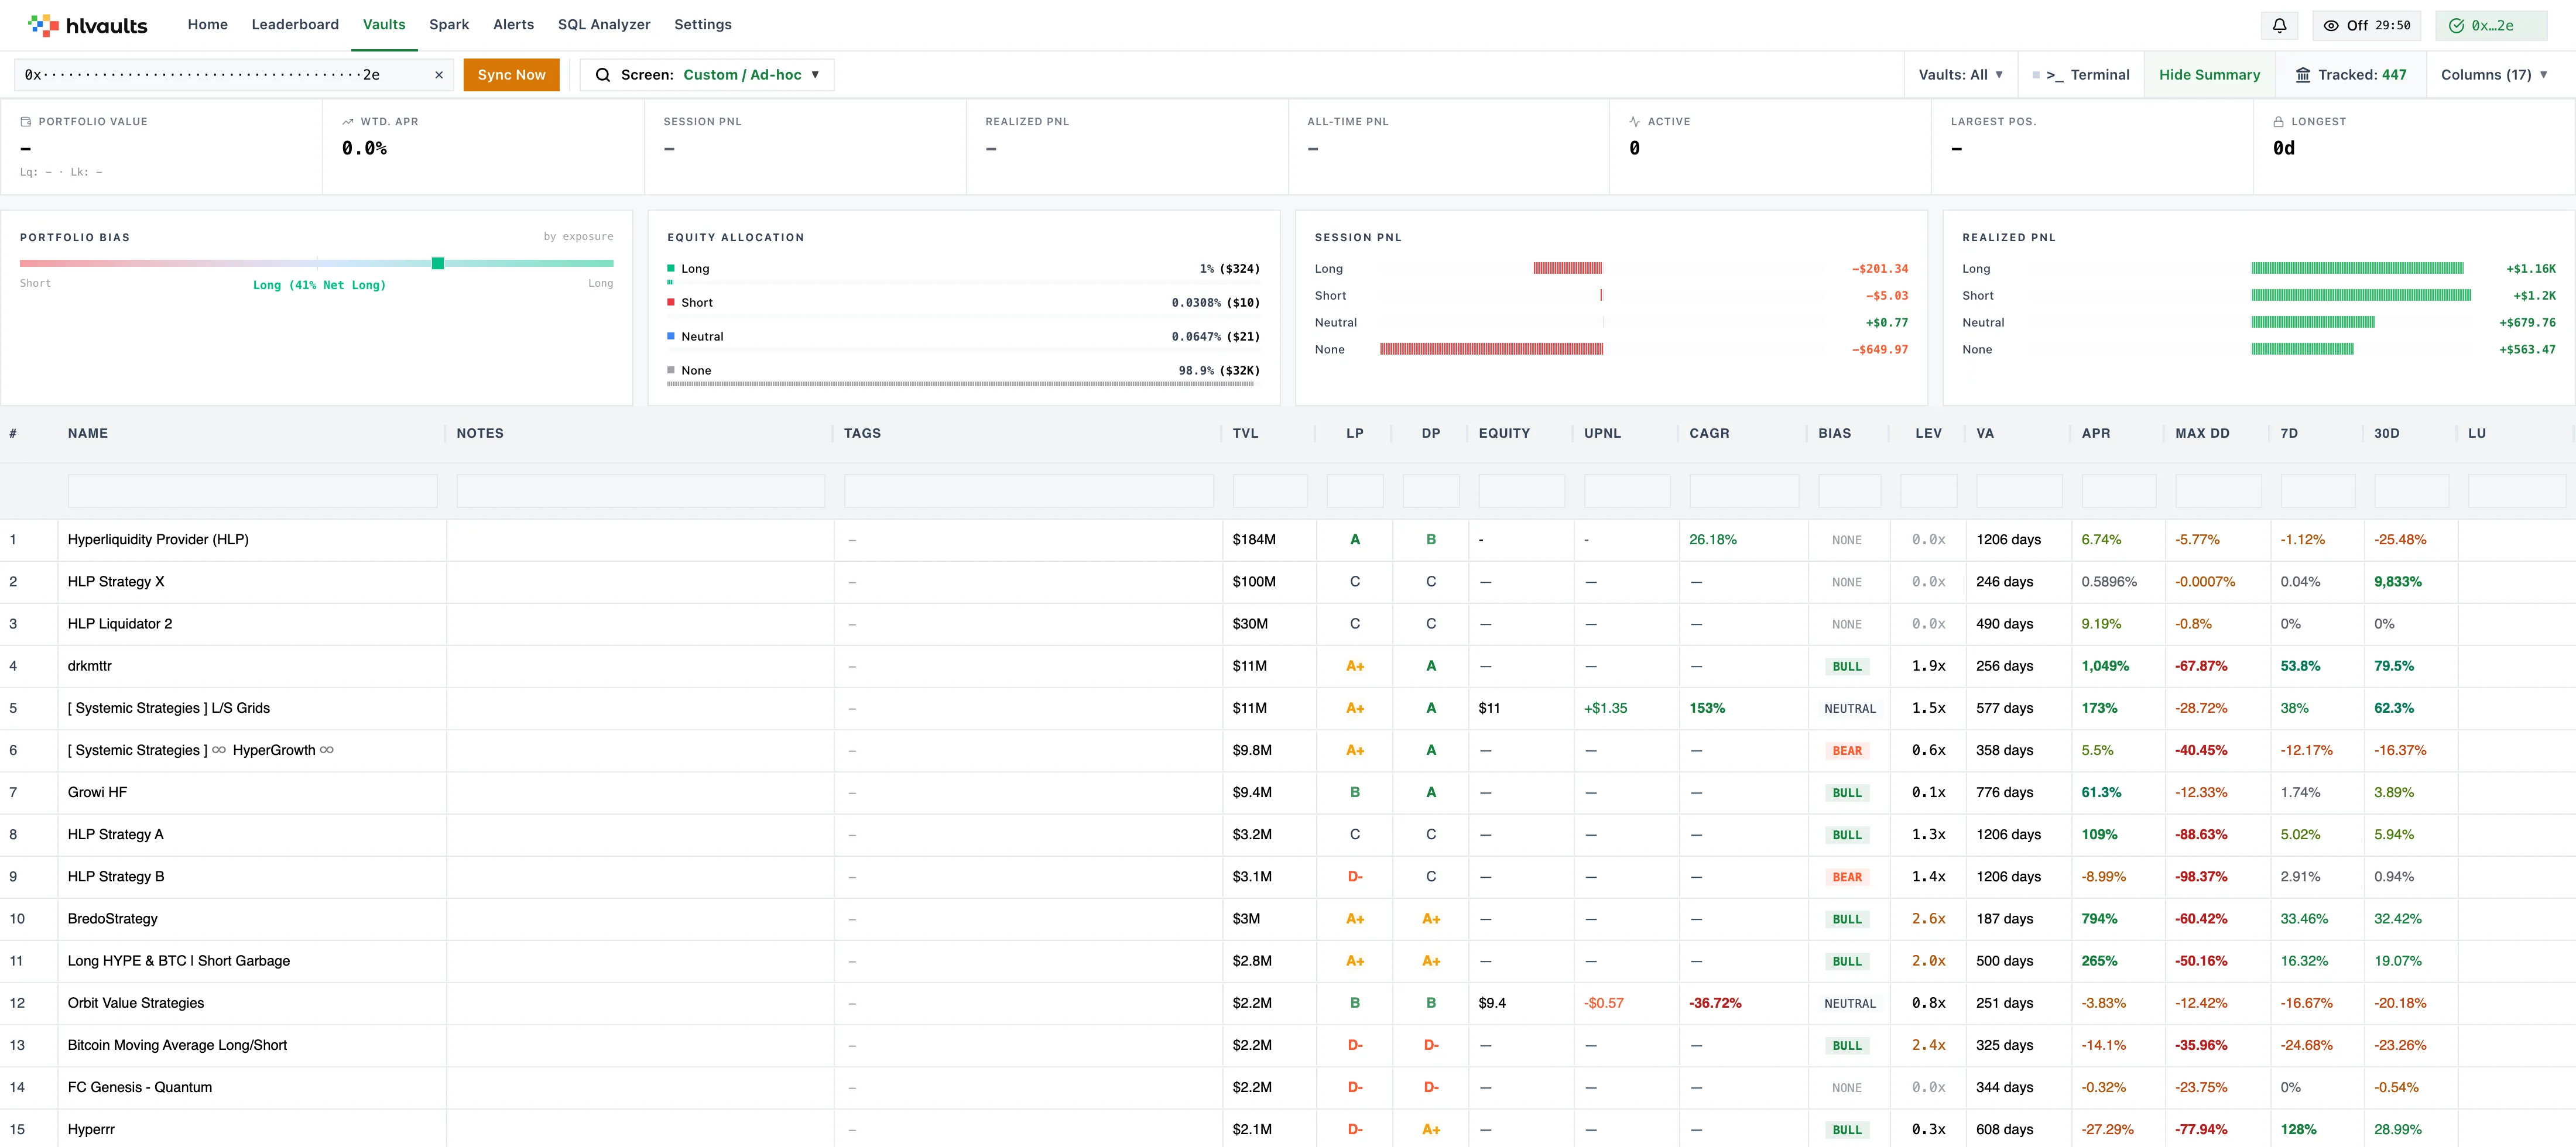The width and height of the screenshot is (2576, 1147).
Task: Select Bitcoin Moving Average Long/Short vault
Action: [x=177, y=1045]
